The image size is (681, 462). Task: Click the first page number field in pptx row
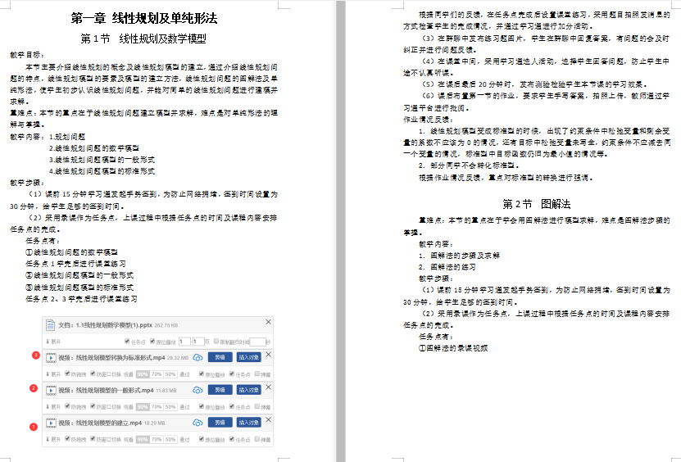pos(184,341)
